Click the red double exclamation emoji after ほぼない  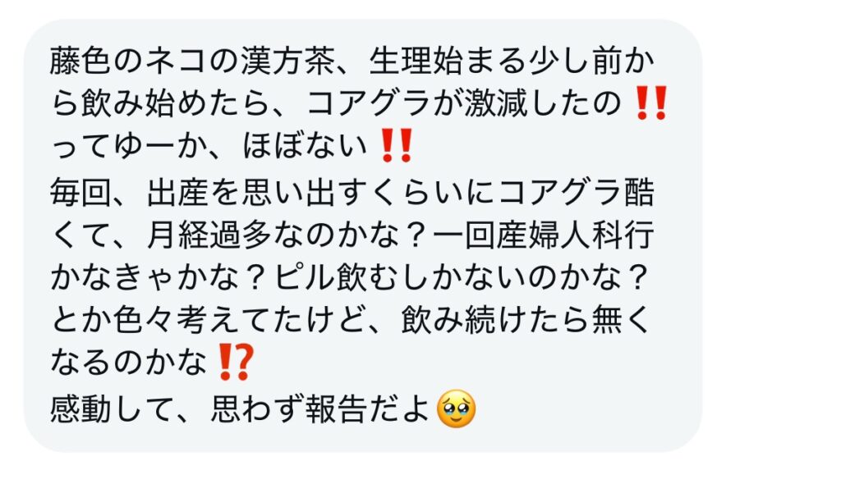(x=397, y=145)
